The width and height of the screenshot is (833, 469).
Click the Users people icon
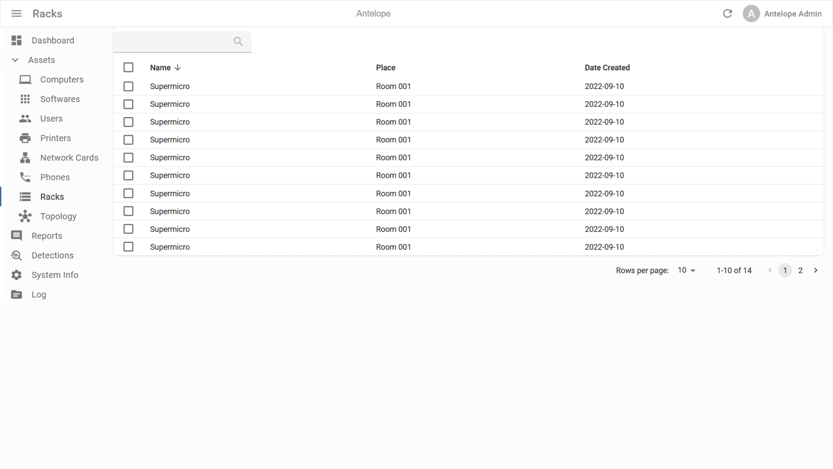[x=25, y=118]
